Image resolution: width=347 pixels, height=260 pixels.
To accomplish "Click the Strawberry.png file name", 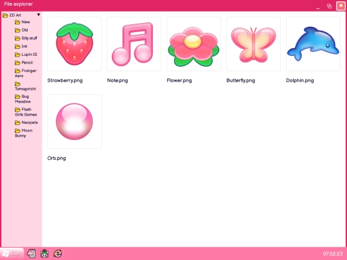I will (65, 80).
